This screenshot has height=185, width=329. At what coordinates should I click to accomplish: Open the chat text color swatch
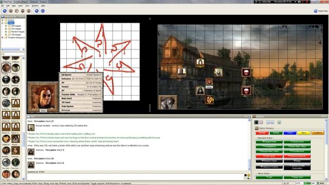(246, 175)
